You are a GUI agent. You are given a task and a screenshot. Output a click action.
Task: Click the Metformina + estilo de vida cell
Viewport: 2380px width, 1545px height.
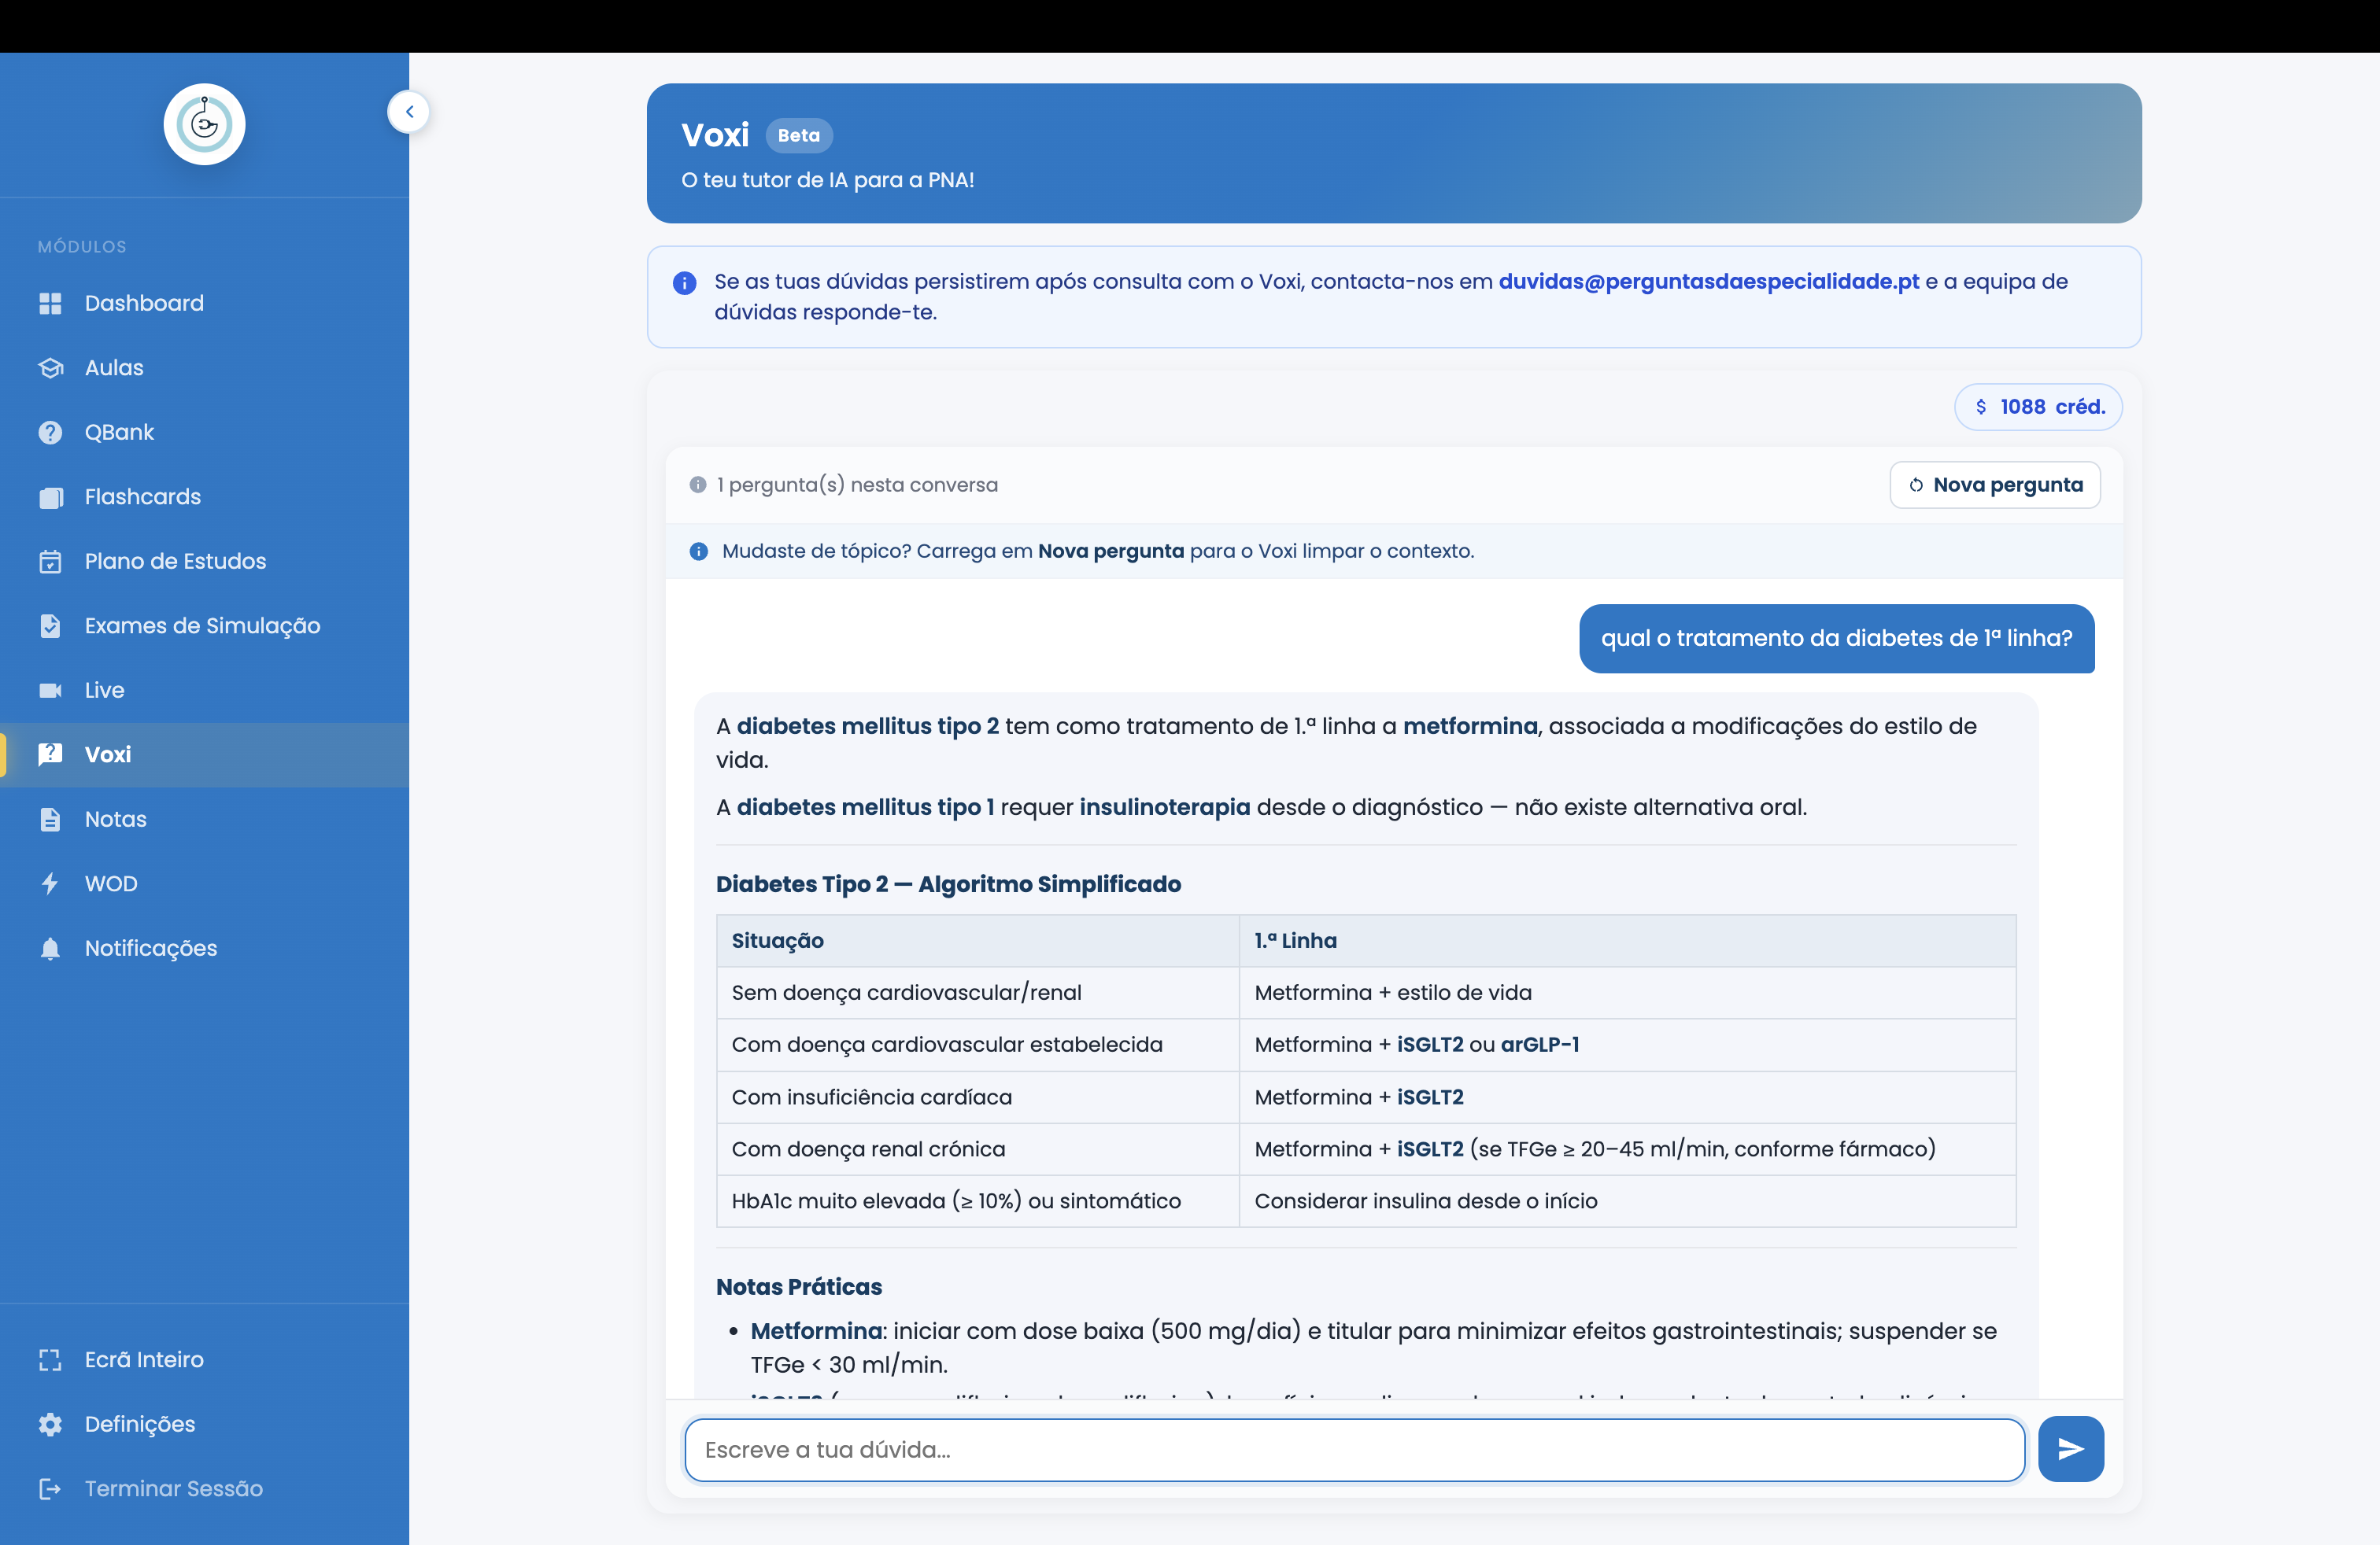pyautogui.click(x=1628, y=992)
